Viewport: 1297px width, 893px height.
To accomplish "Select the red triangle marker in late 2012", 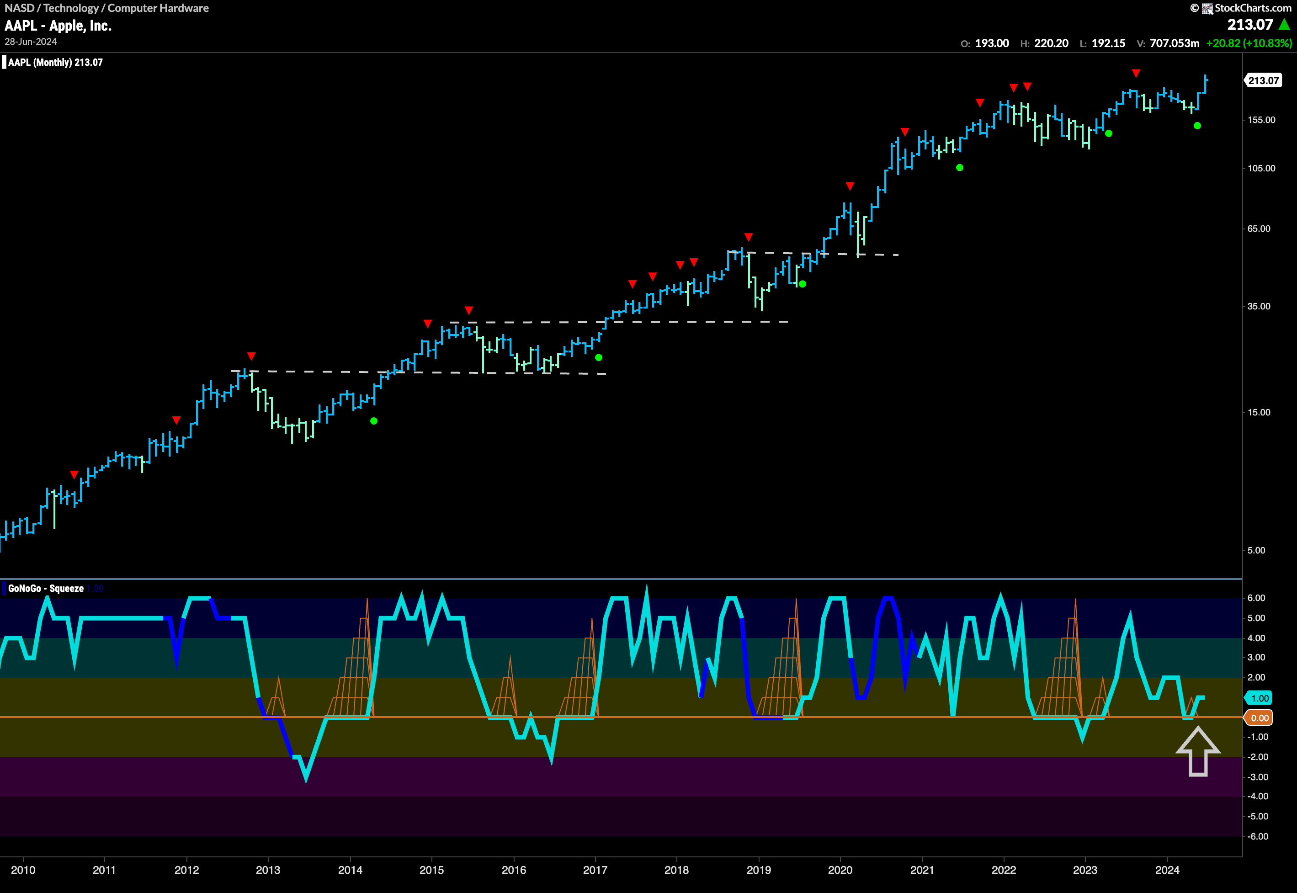I will [251, 356].
